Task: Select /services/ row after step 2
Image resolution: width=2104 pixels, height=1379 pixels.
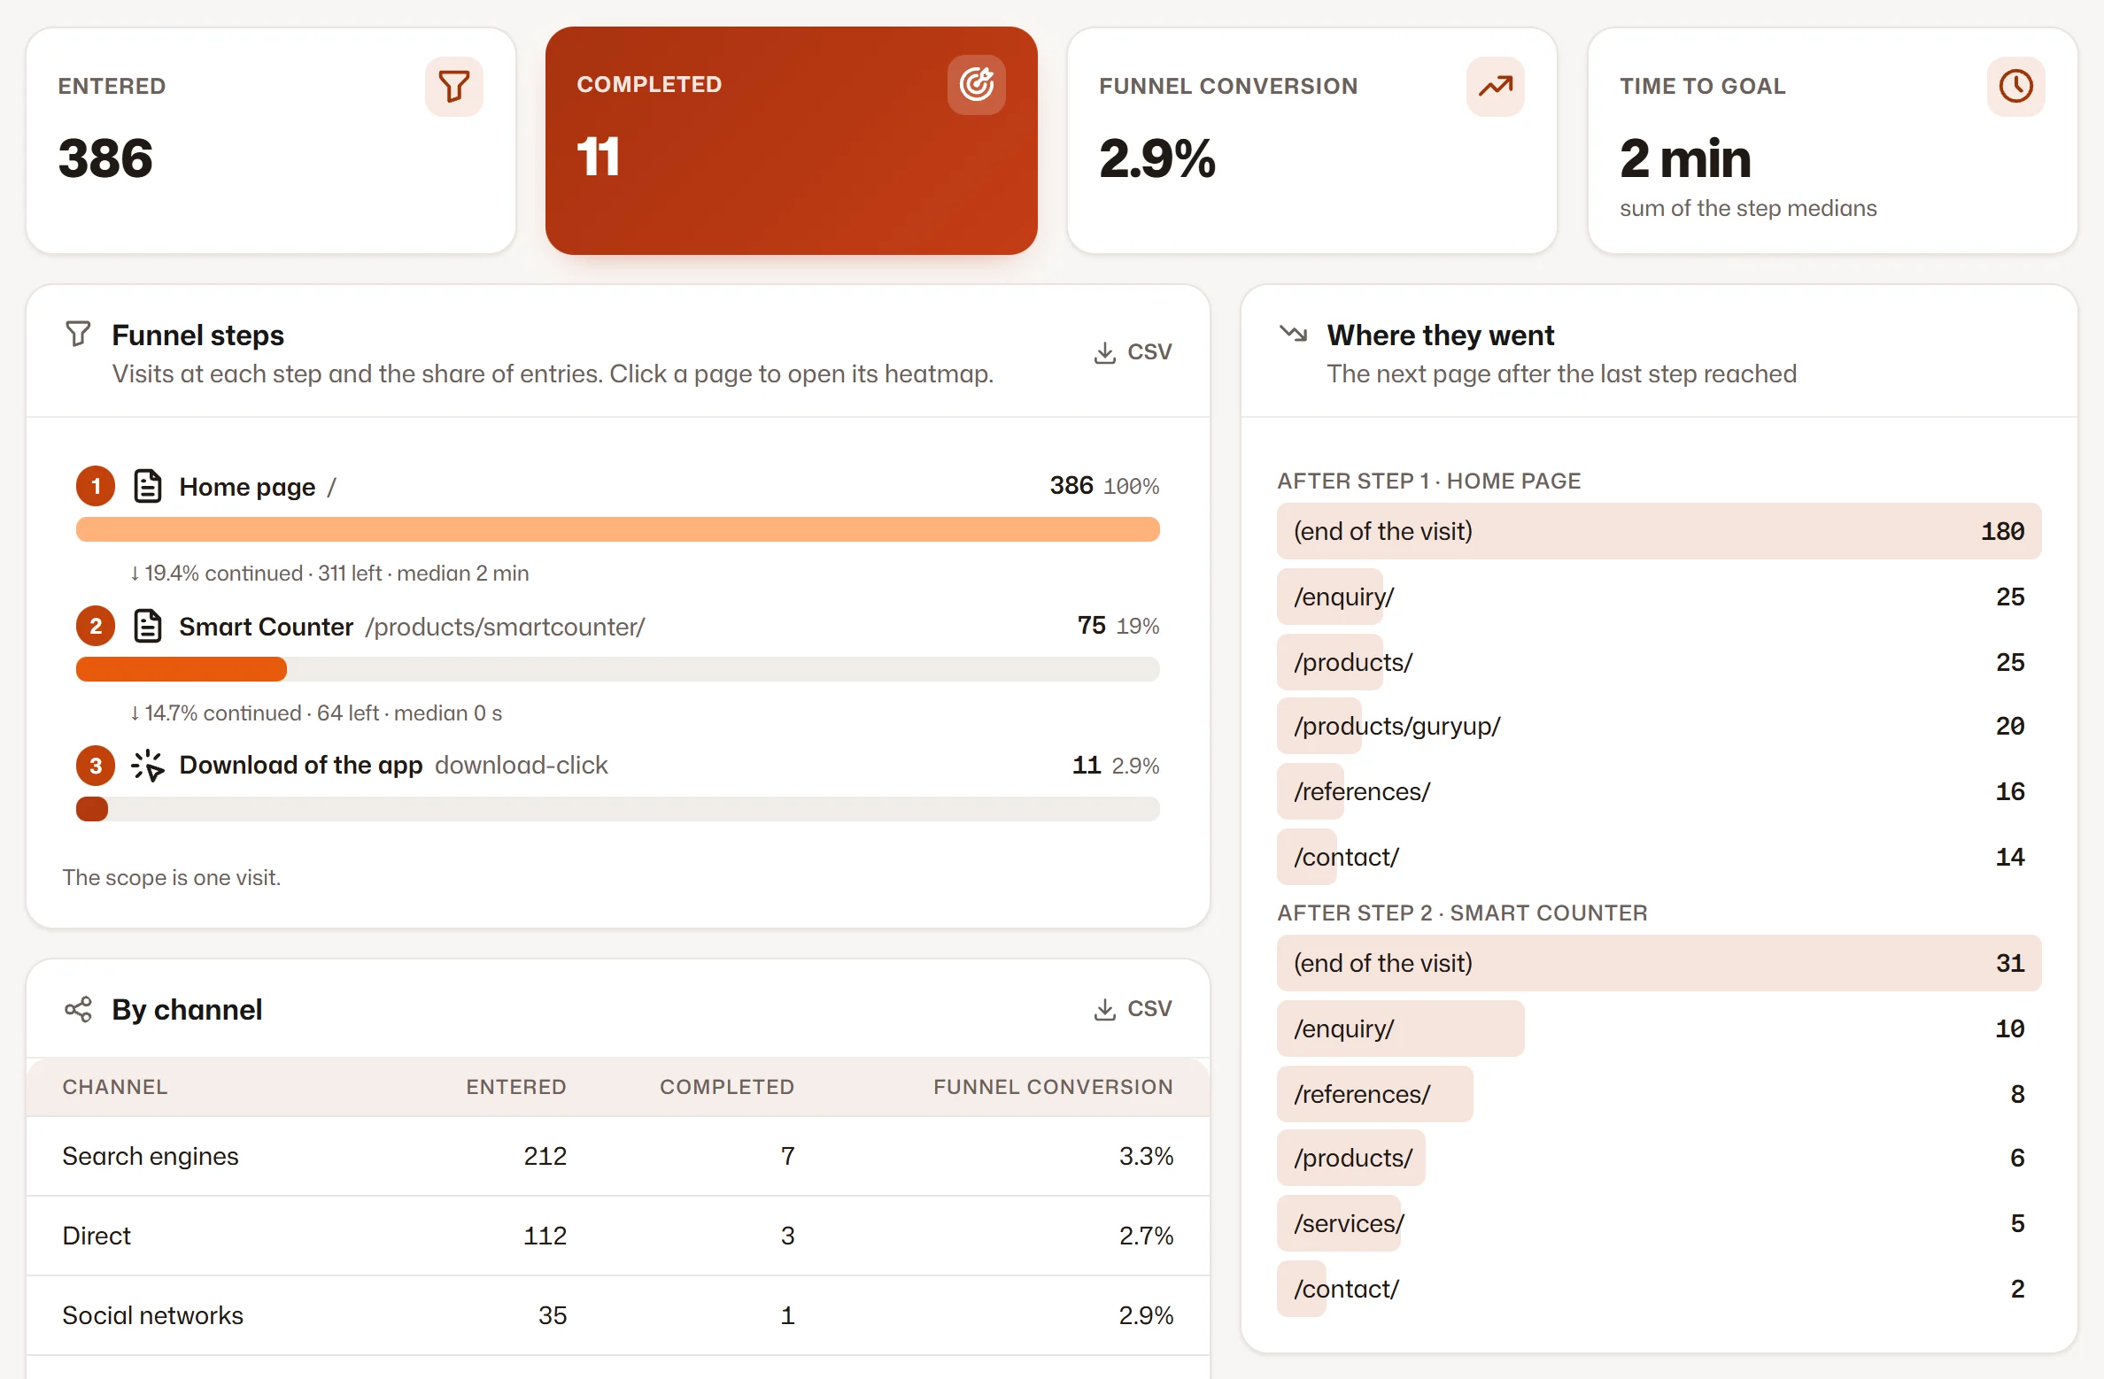Action: point(1659,1223)
